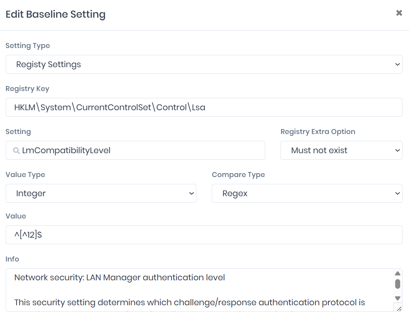The width and height of the screenshot is (409, 316).
Task: Click the "Compare Type" label
Action: click(x=238, y=175)
